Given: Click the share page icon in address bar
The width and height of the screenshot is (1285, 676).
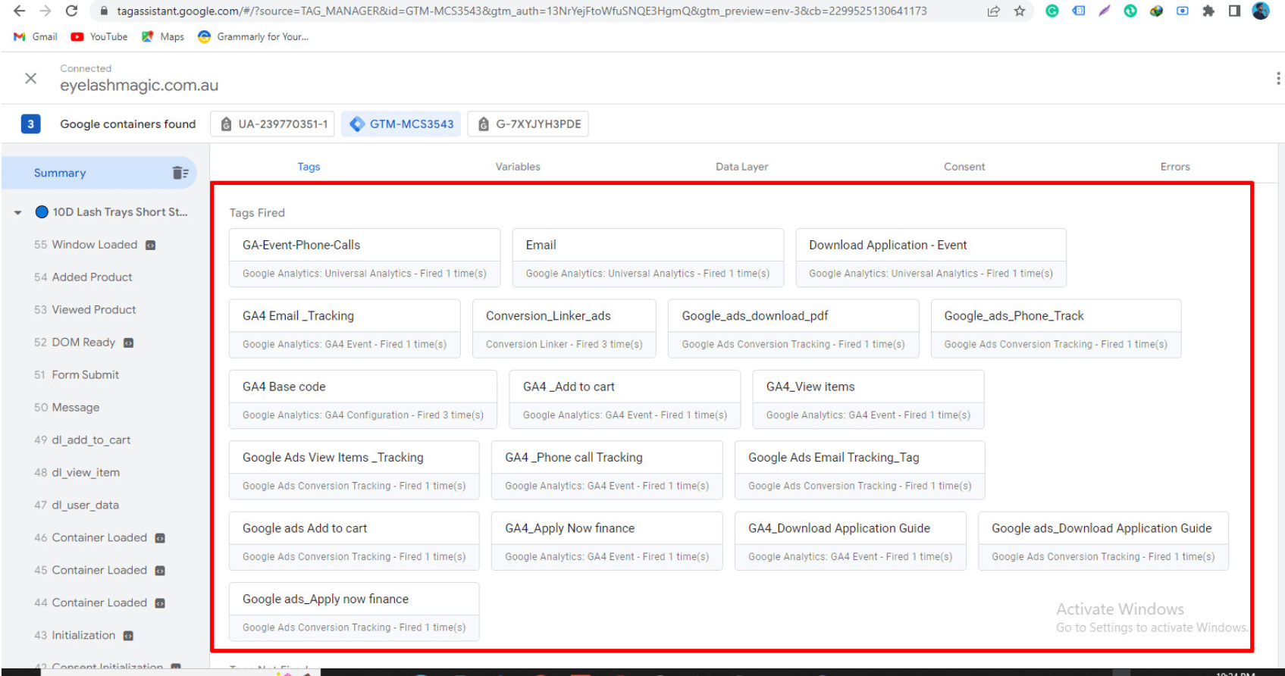Looking at the screenshot, I should coord(993,11).
